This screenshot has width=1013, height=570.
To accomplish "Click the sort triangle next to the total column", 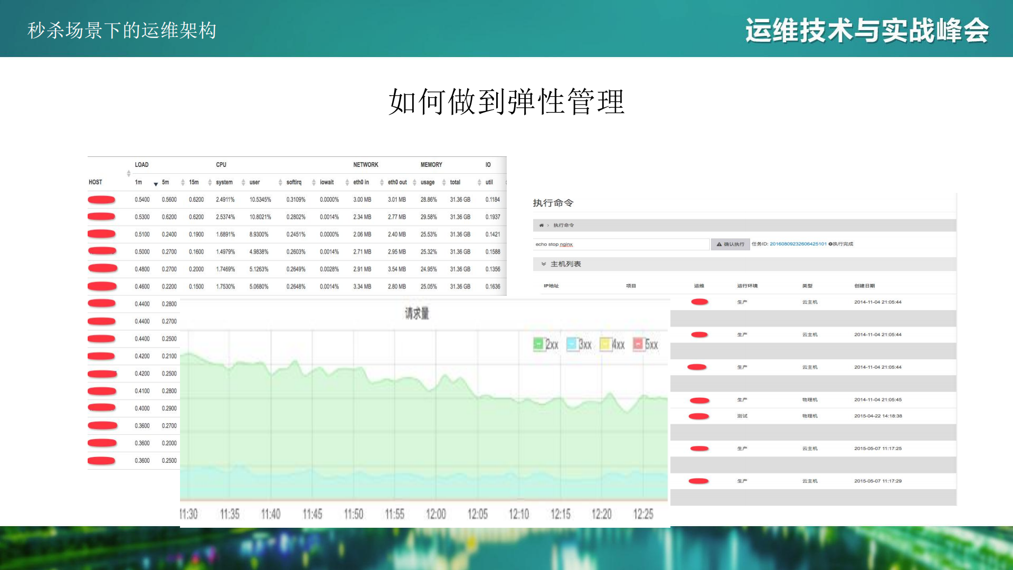I will point(444,181).
